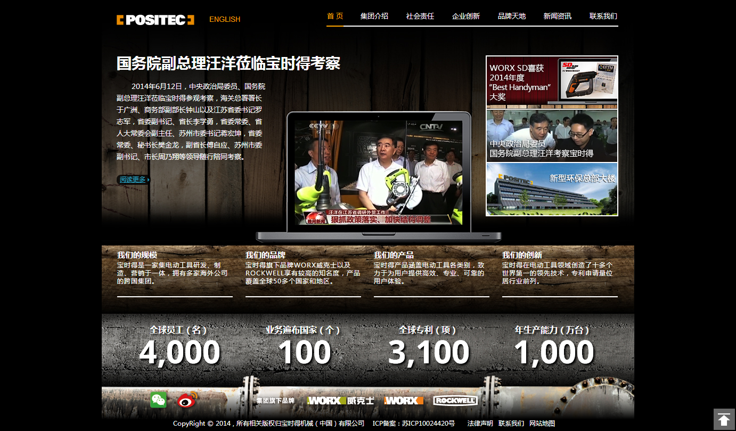736x431 pixels.
Task: Open the WeChat icon
Action: pos(158,400)
